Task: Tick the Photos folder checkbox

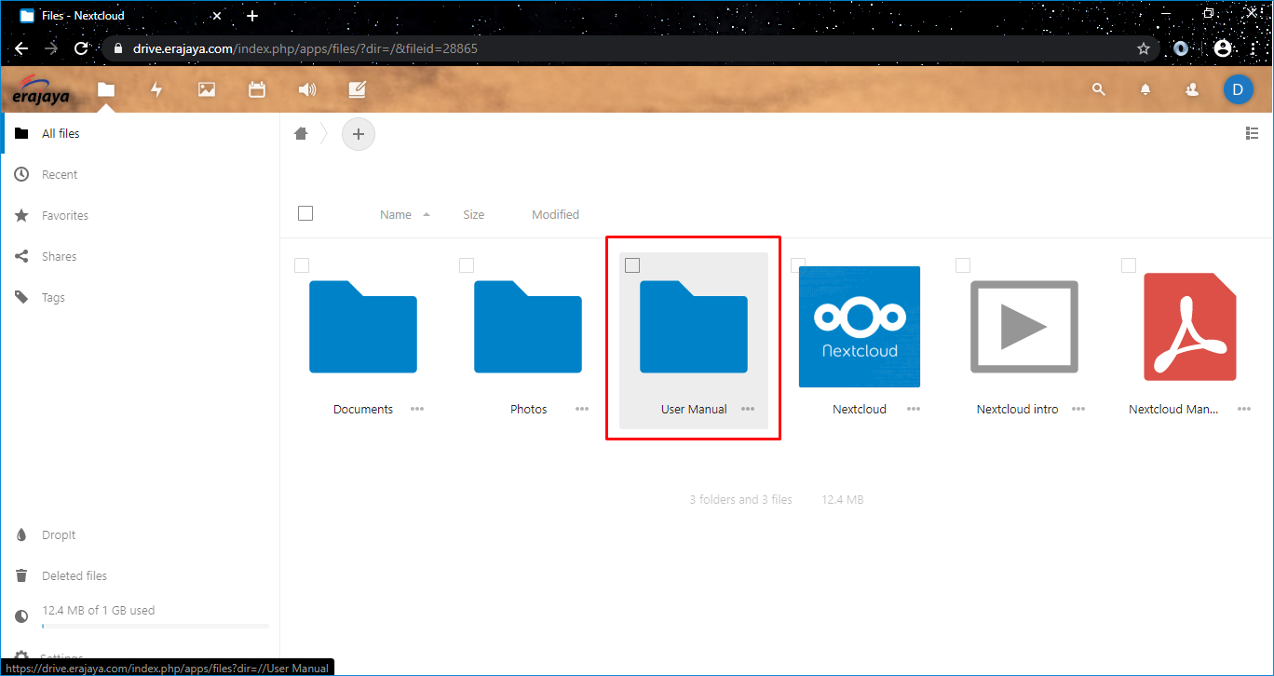Action: coord(467,265)
